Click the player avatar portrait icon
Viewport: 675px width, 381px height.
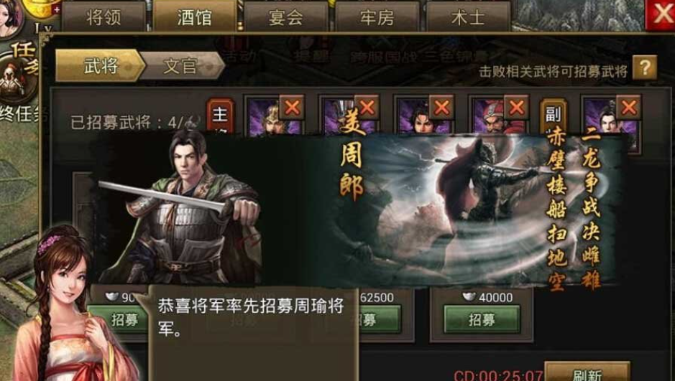9,17
